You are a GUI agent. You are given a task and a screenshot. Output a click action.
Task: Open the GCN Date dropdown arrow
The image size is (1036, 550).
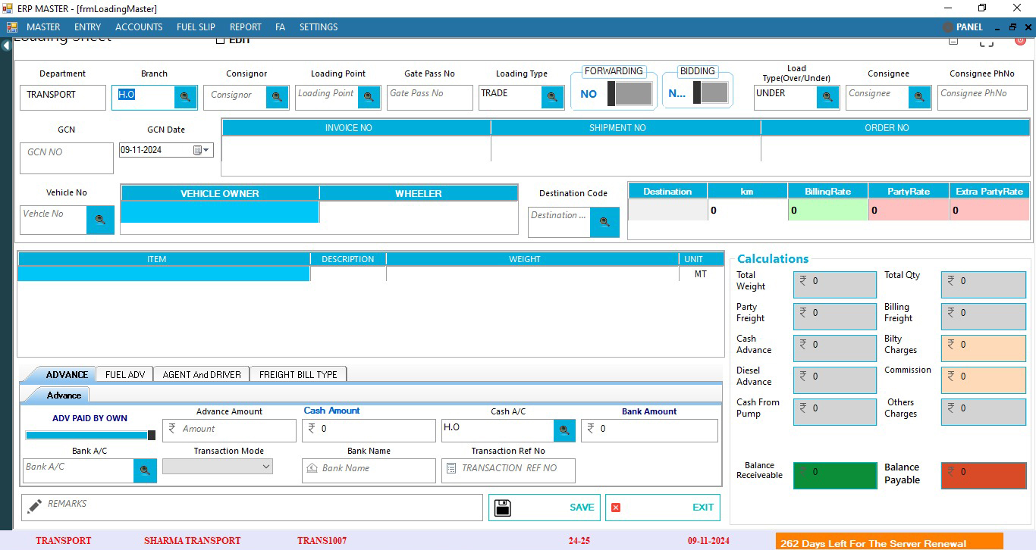tap(206, 150)
